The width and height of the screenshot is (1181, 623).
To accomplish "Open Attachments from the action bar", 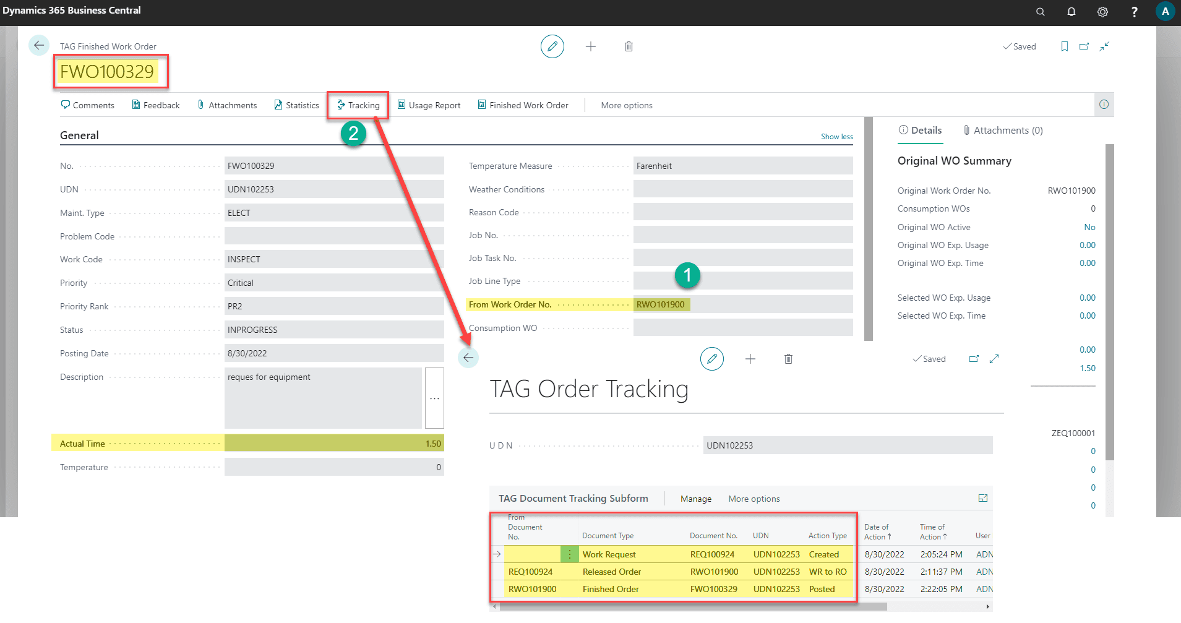I will 227,105.
